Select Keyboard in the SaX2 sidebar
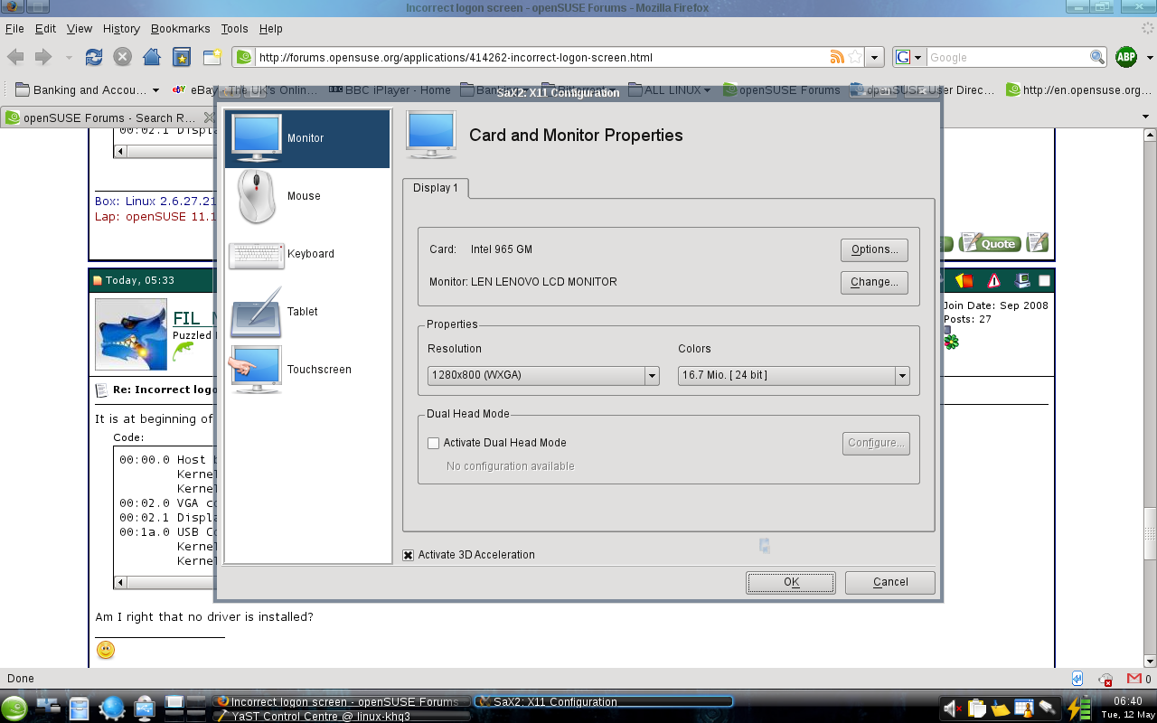Viewport: 1157px width, 723px height. pyautogui.click(x=307, y=254)
